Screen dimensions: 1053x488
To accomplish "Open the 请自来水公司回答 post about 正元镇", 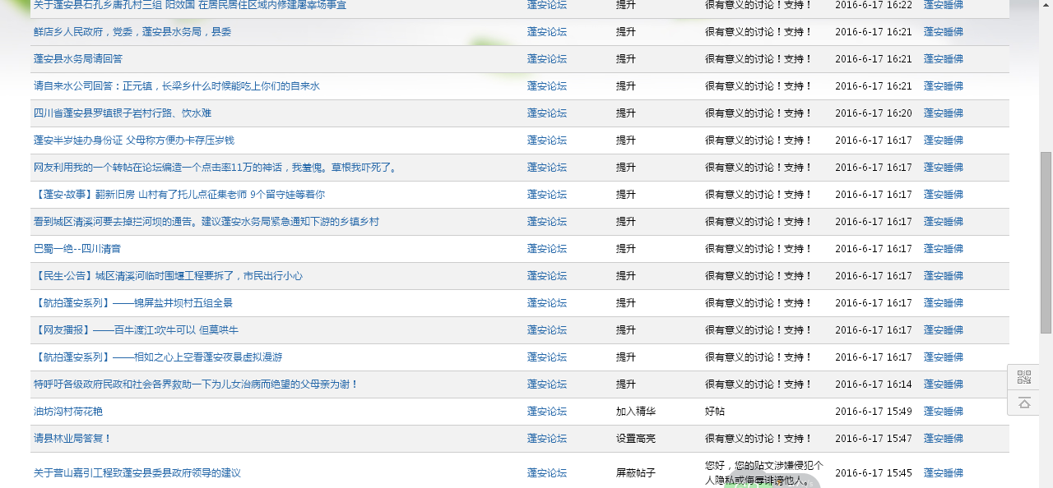I will click(x=177, y=86).
